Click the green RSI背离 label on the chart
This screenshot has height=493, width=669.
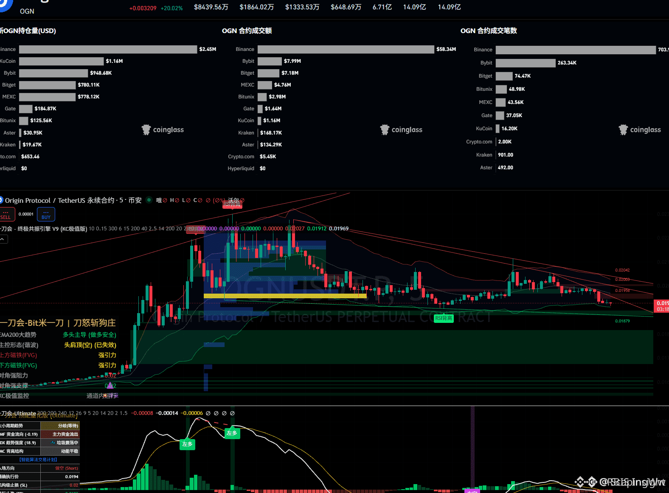[444, 318]
